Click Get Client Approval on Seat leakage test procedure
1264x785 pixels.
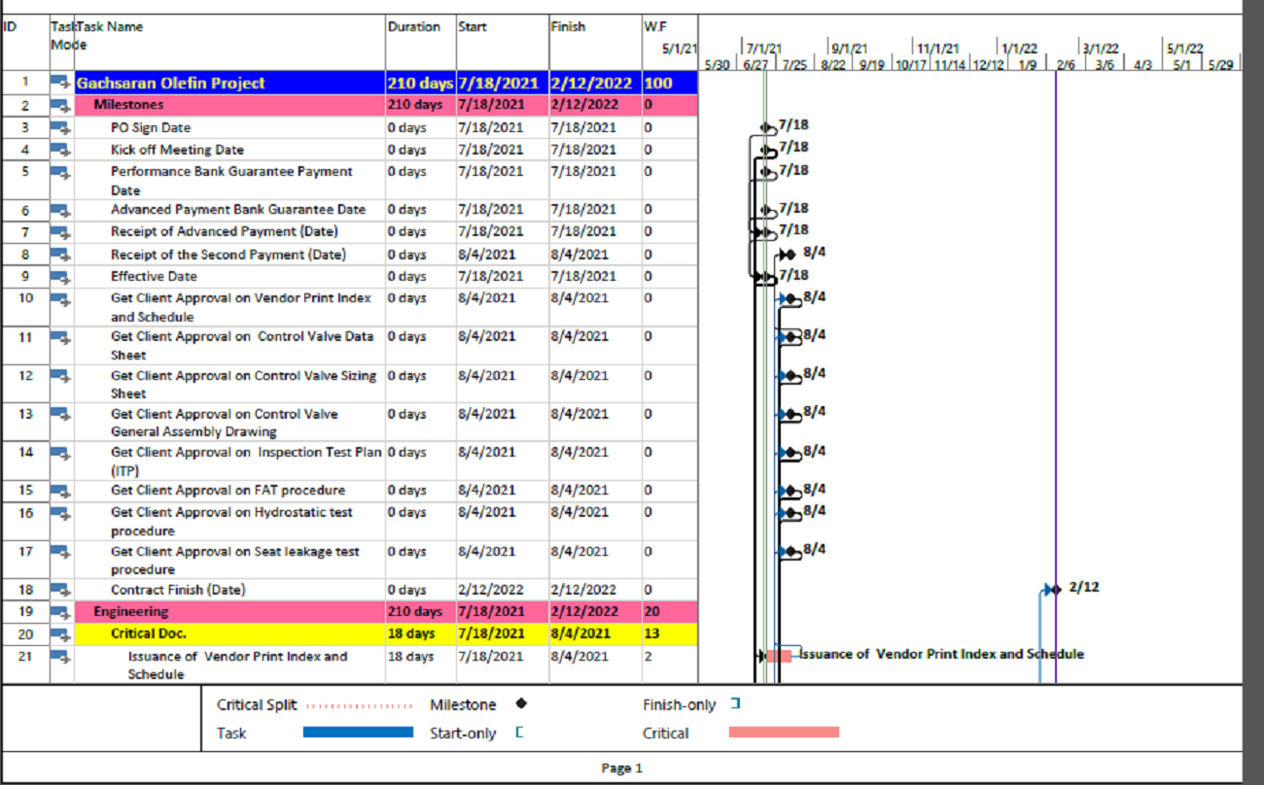point(235,561)
